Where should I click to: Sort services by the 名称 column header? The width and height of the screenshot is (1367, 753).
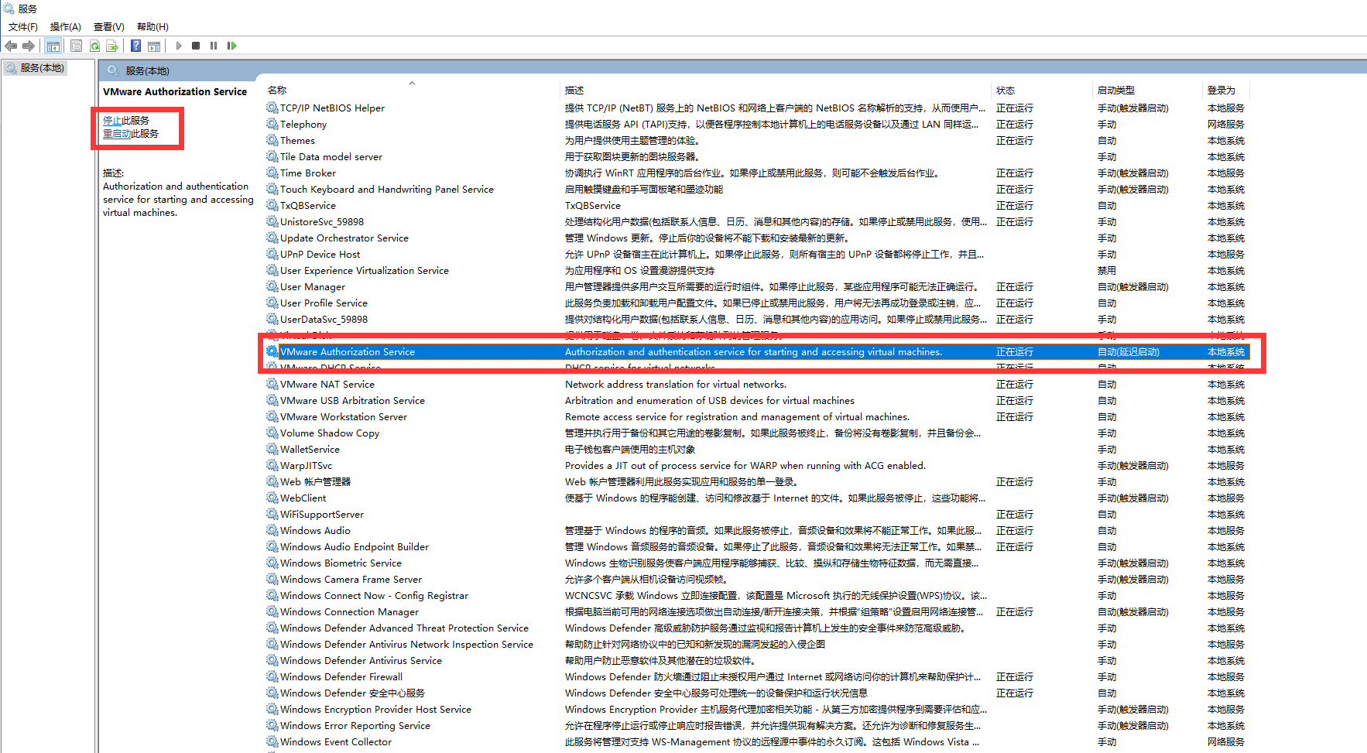click(x=276, y=90)
